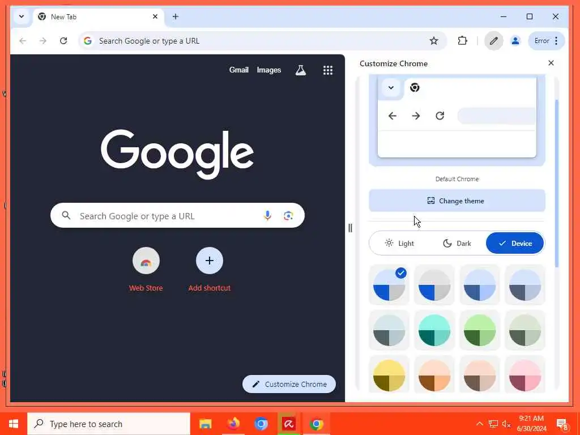This screenshot has height=435, width=580.
Task: Click the muted volume tray icon
Action: click(506, 424)
